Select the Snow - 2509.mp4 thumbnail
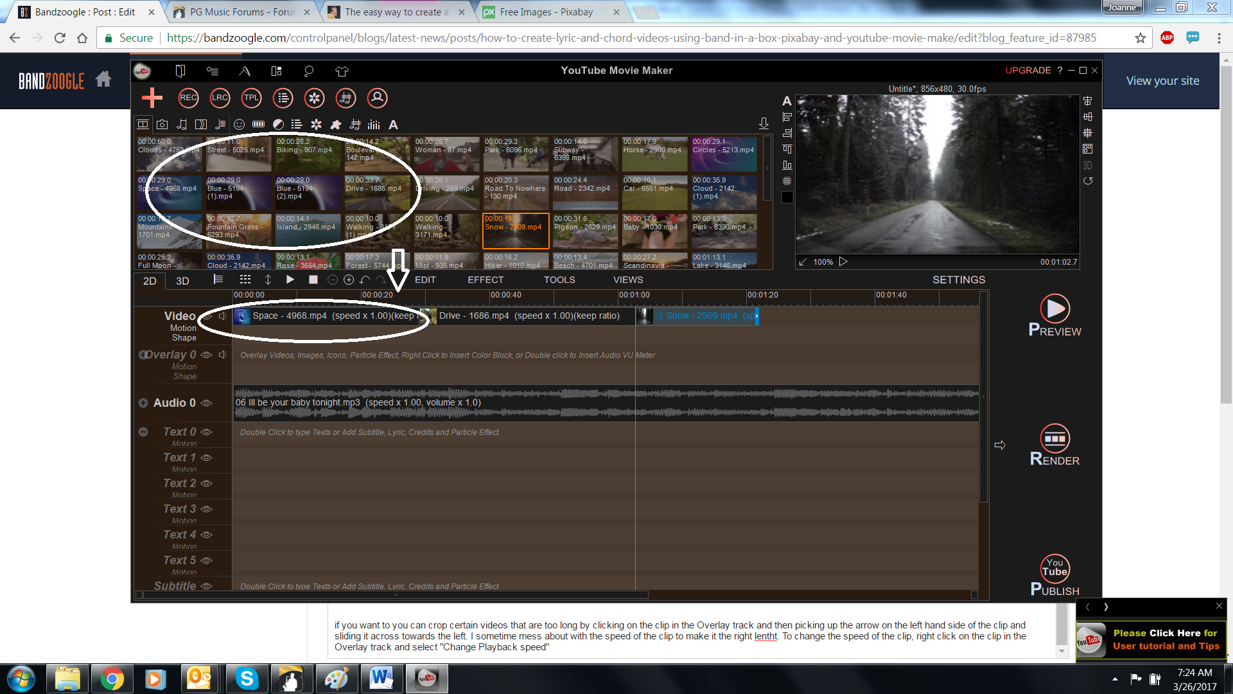The width and height of the screenshot is (1233, 694). pos(516,231)
